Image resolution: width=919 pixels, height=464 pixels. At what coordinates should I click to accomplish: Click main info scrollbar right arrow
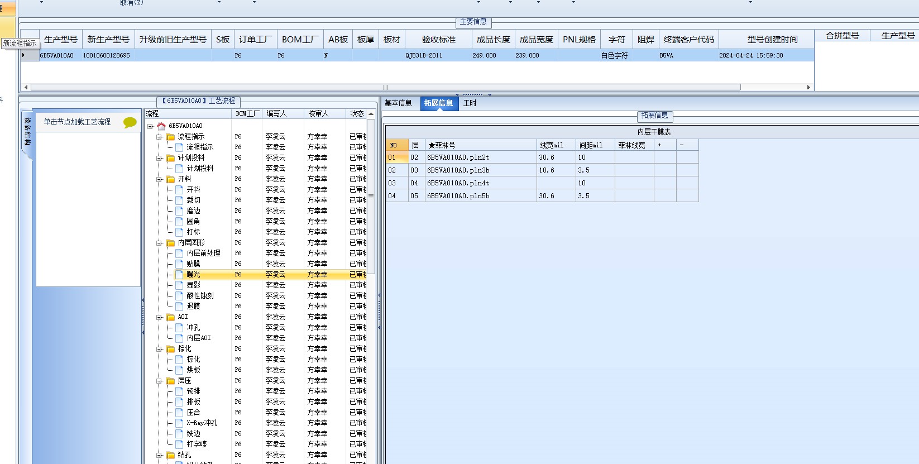pos(808,88)
